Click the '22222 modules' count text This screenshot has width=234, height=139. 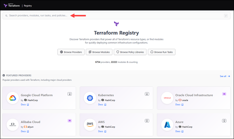[118, 62]
